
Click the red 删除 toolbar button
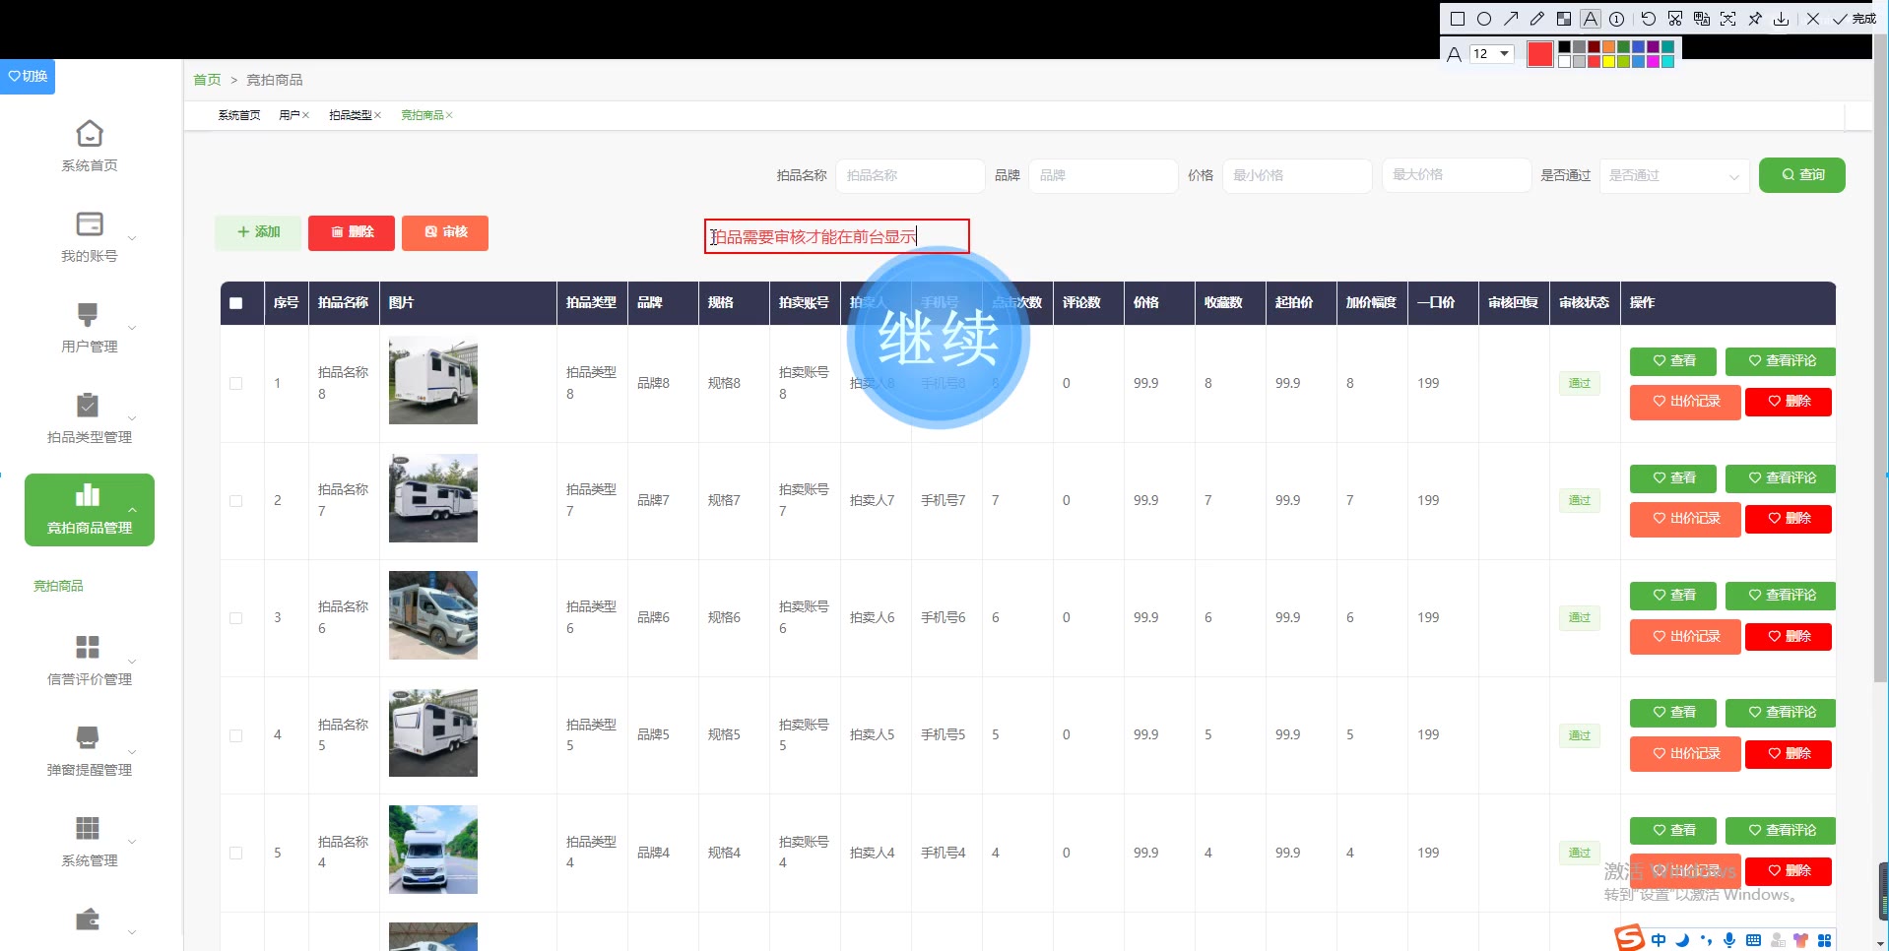(352, 232)
